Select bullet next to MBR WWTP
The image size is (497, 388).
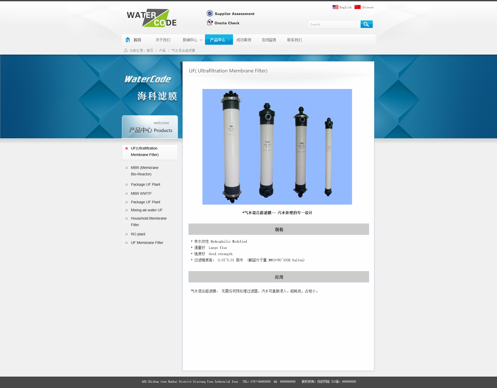coord(127,193)
